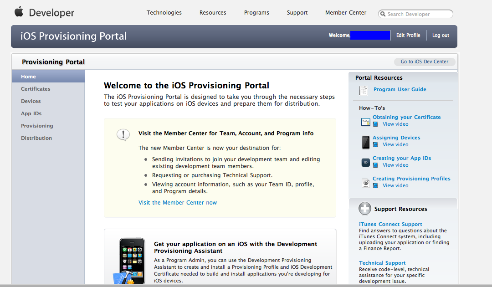Click Go to iOS Dev Center button

coord(425,62)
